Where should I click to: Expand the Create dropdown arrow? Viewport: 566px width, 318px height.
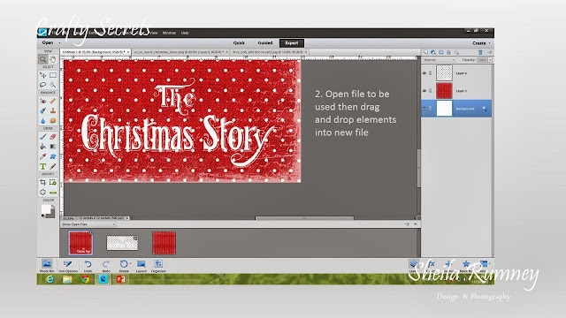tap(489, 43)
